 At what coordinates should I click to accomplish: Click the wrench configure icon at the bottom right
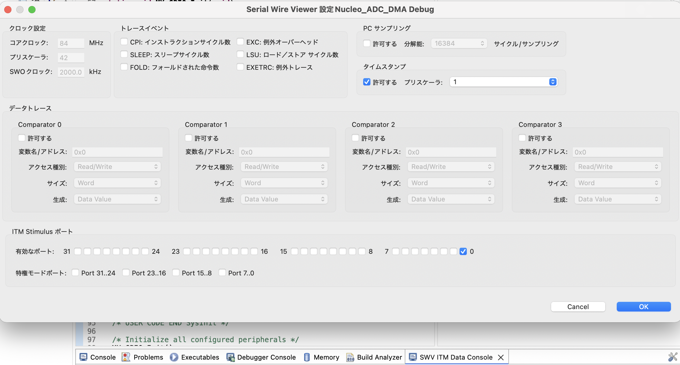click(672, 357)
